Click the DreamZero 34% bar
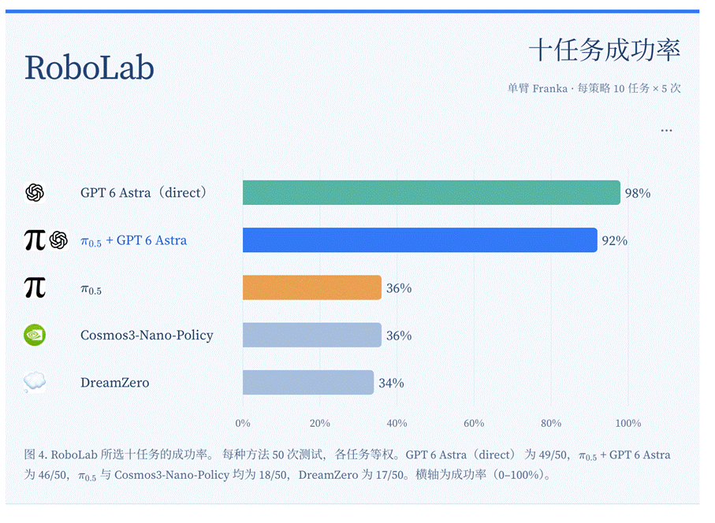715x523 pixels. [x=308, y=382]
